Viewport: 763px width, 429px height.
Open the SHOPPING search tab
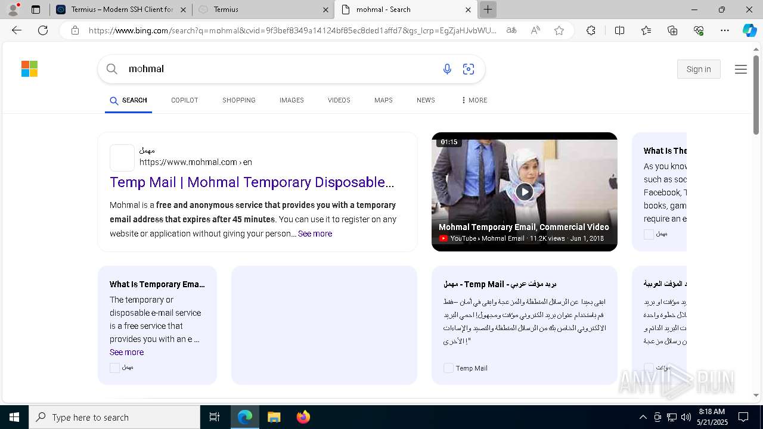(239, 100)
